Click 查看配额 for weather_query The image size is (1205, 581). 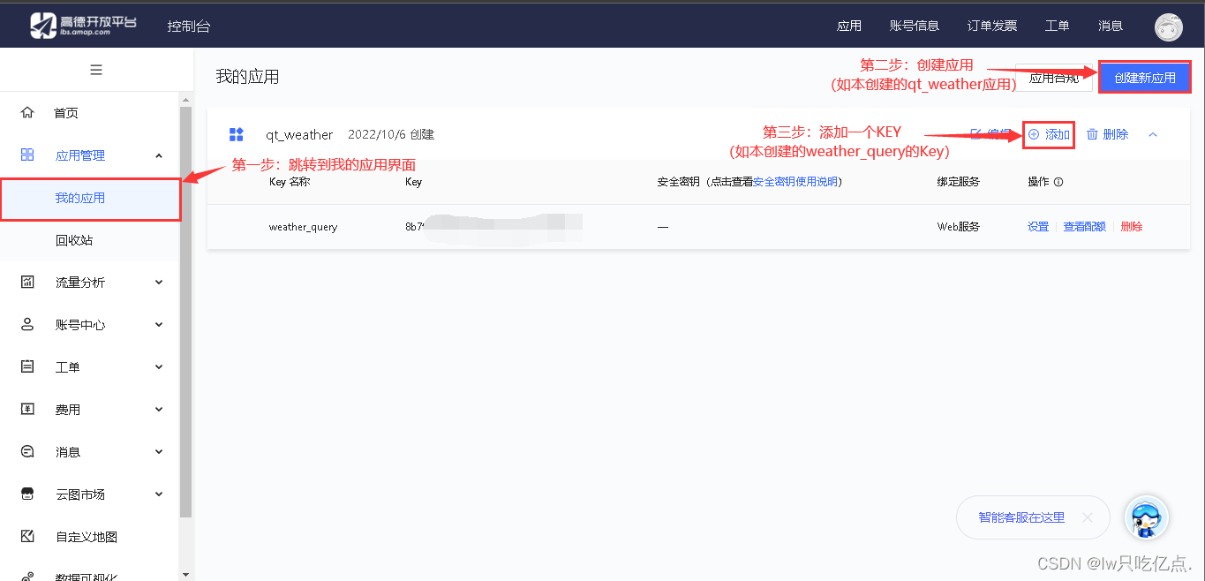[1084, 227]
